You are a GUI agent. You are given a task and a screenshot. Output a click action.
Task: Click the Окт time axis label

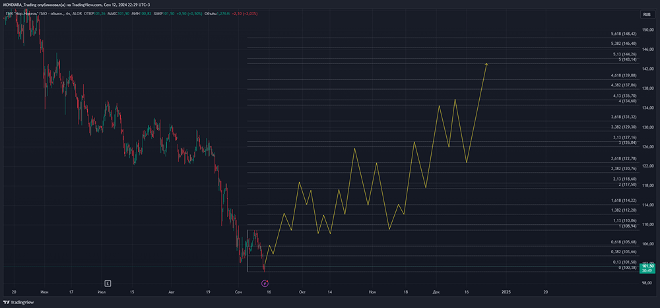[302, 291]
